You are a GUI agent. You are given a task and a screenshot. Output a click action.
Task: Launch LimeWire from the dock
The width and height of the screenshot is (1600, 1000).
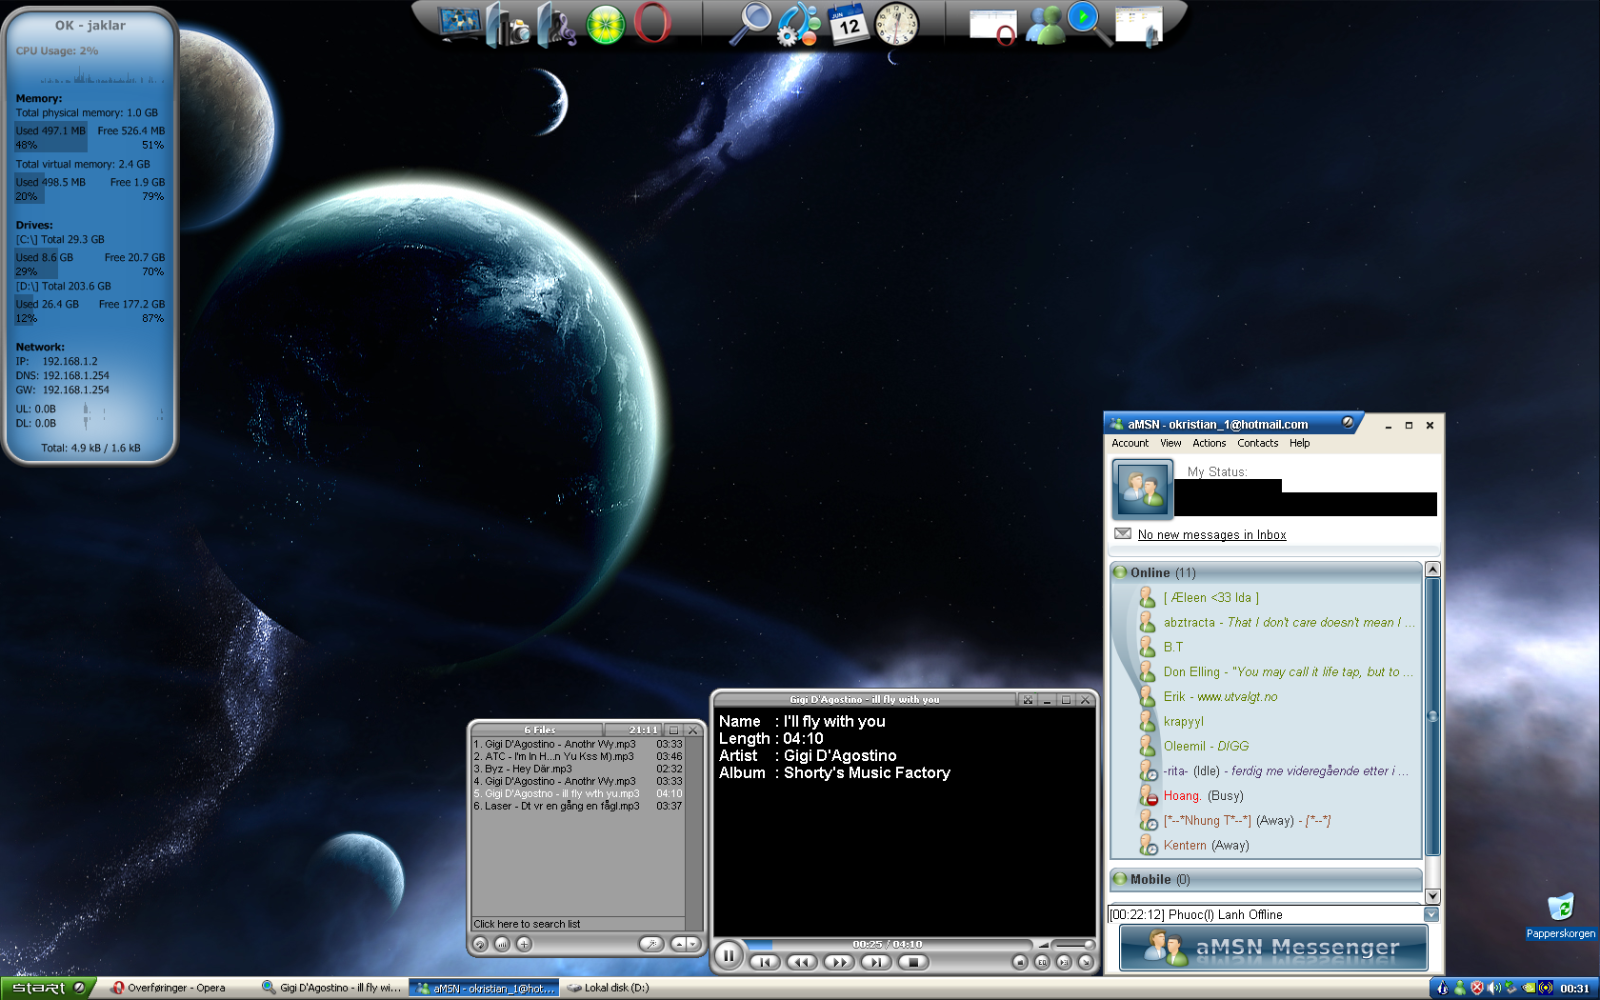[x=606, y=25]
